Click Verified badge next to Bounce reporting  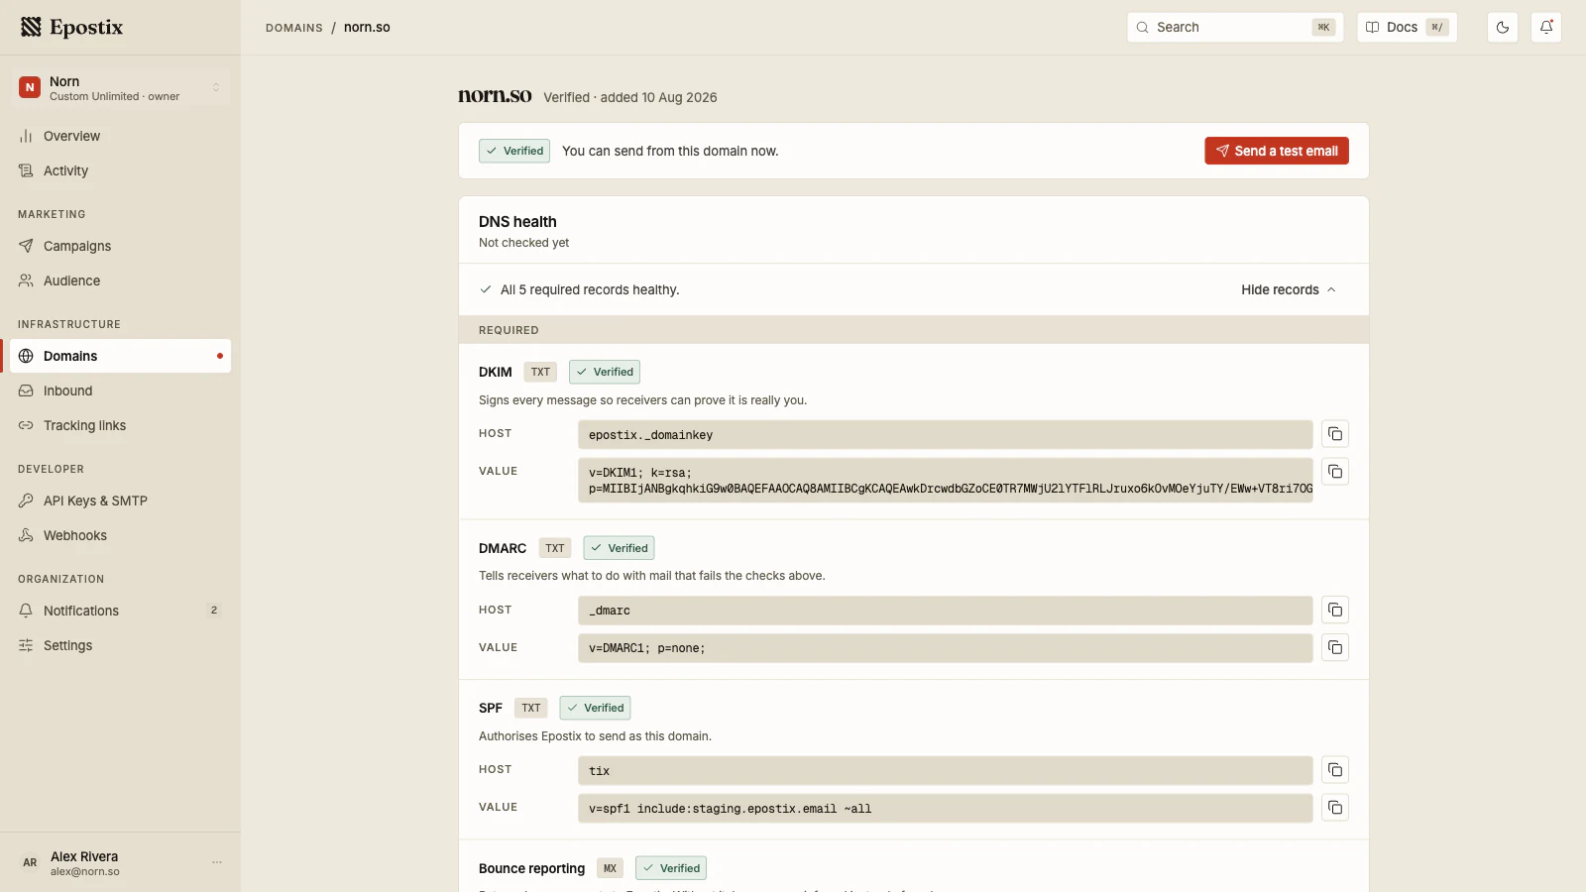click(671, 868)
